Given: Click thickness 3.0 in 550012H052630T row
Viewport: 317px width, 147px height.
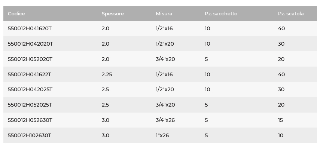Looking at the screenshot, I should [105, 120].
